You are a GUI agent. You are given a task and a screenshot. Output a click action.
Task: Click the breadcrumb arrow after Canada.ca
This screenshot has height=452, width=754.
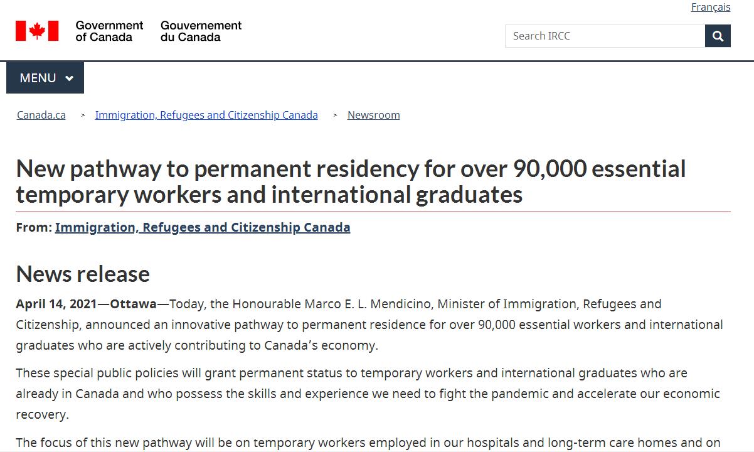pyautogui.click(x=83, y=116)
